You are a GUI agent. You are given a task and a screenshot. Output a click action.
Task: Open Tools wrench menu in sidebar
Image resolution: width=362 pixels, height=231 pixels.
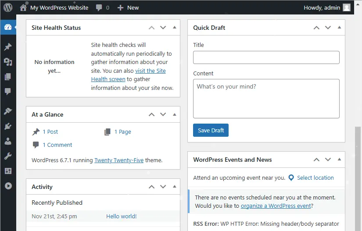[8, 156]
